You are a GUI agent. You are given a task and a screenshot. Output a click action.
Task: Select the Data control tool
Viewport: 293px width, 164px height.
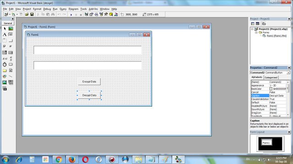click(11, 82)
